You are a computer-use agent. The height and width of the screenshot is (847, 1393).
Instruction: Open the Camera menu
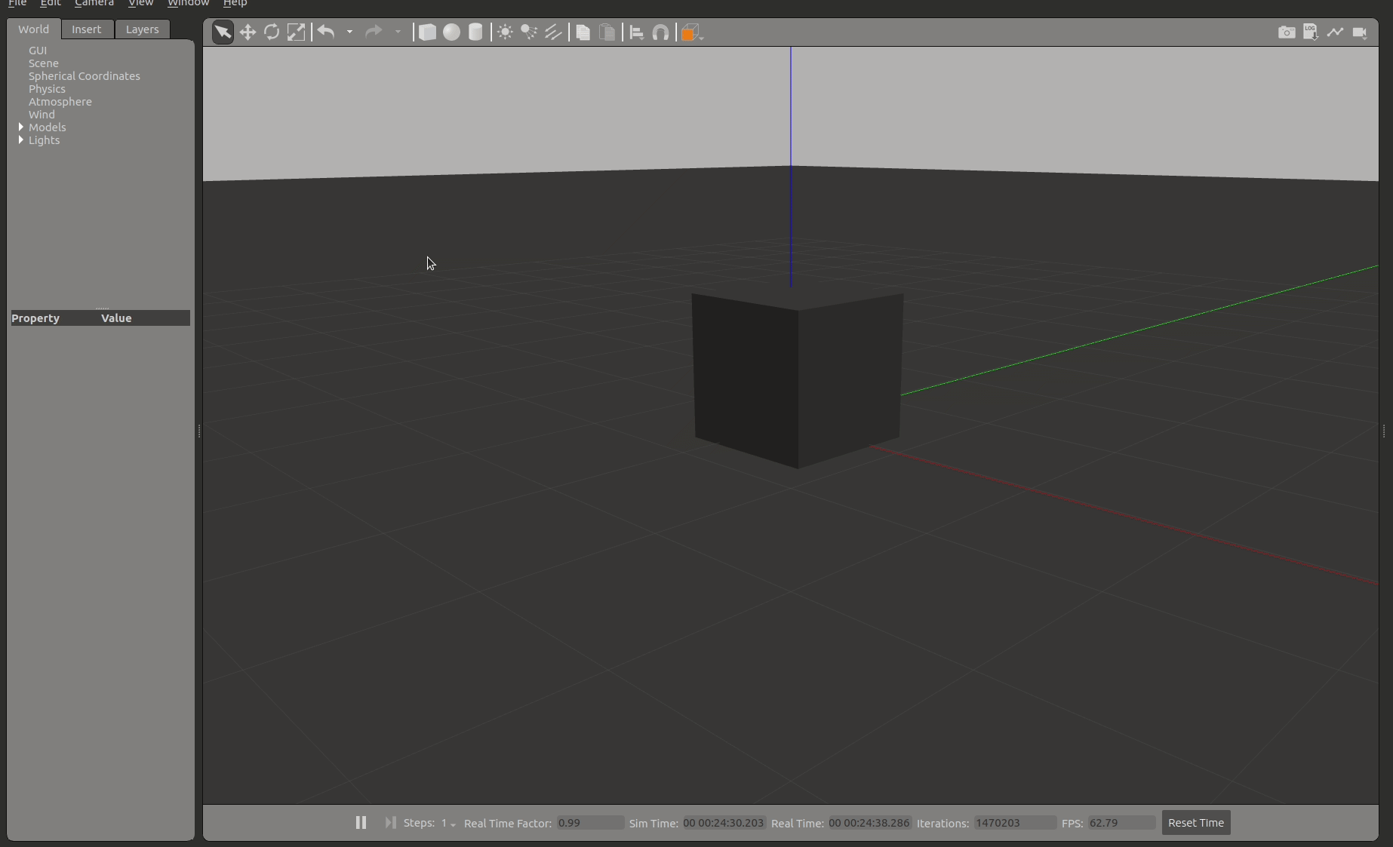pyautogui.click(x=94, y=3)
